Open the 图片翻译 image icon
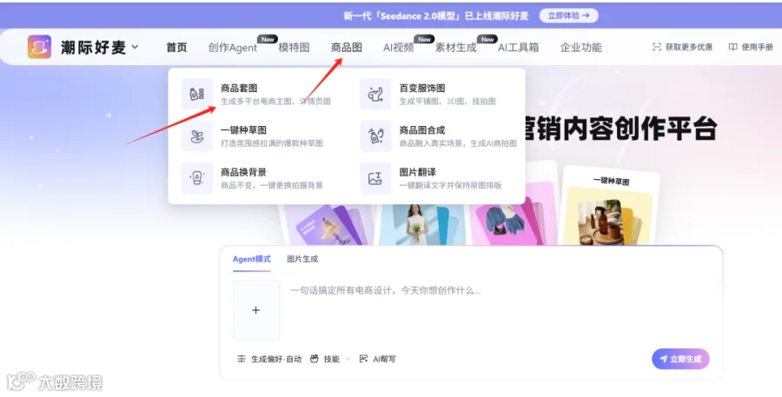 (x=375, y=178)
